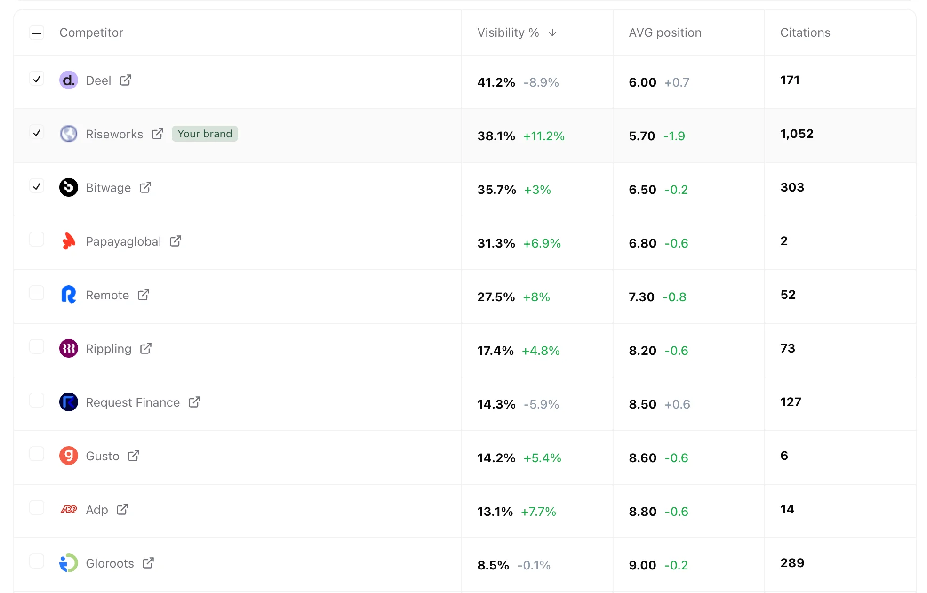Screen dimensions: 927x593
Task: Click the Gusto logo icon
Action: 68,456
